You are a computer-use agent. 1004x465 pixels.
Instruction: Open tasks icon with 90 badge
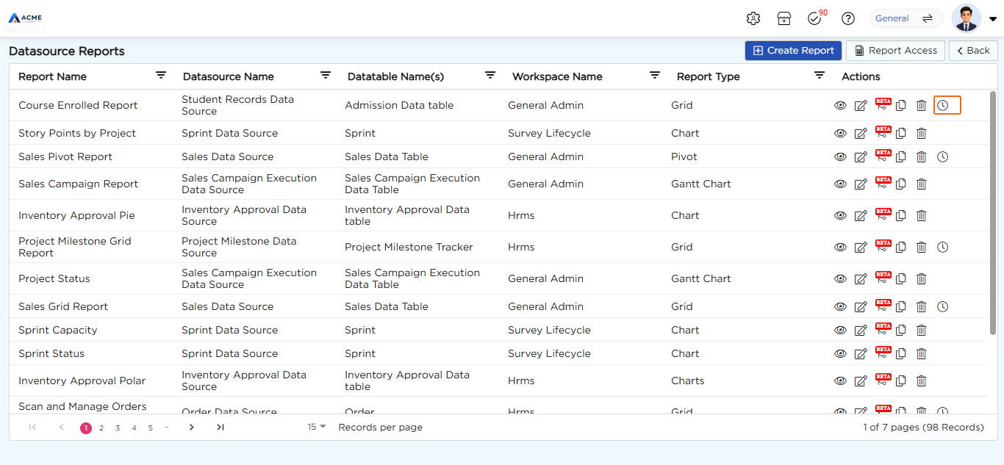tap(815, 18)
